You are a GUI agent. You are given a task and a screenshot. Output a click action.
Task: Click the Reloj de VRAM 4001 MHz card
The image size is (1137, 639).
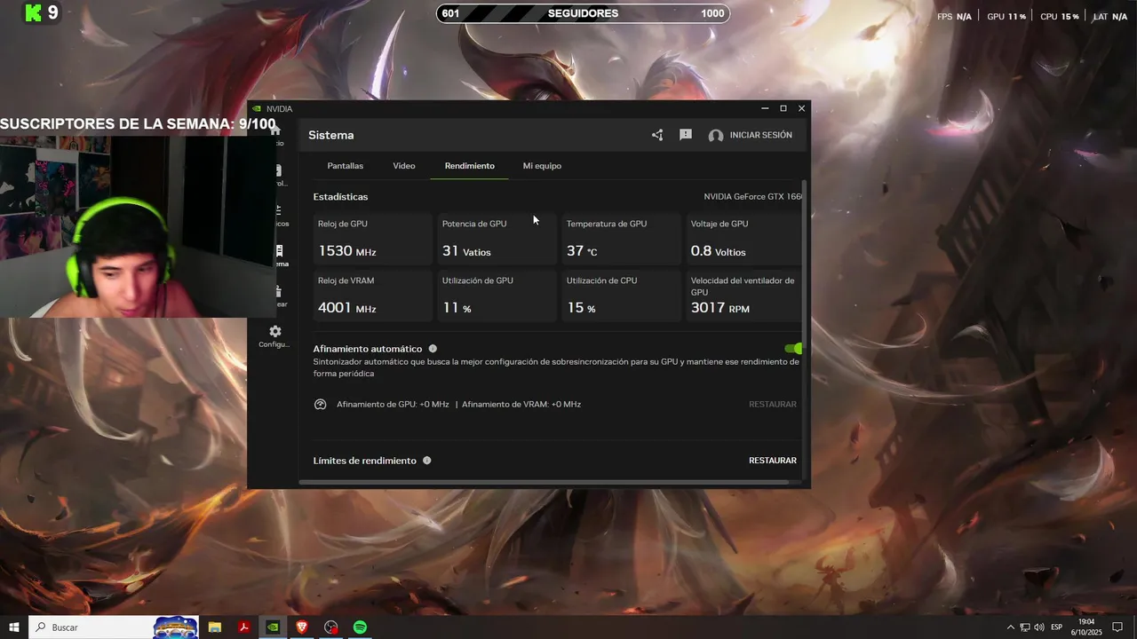point(371,296)
